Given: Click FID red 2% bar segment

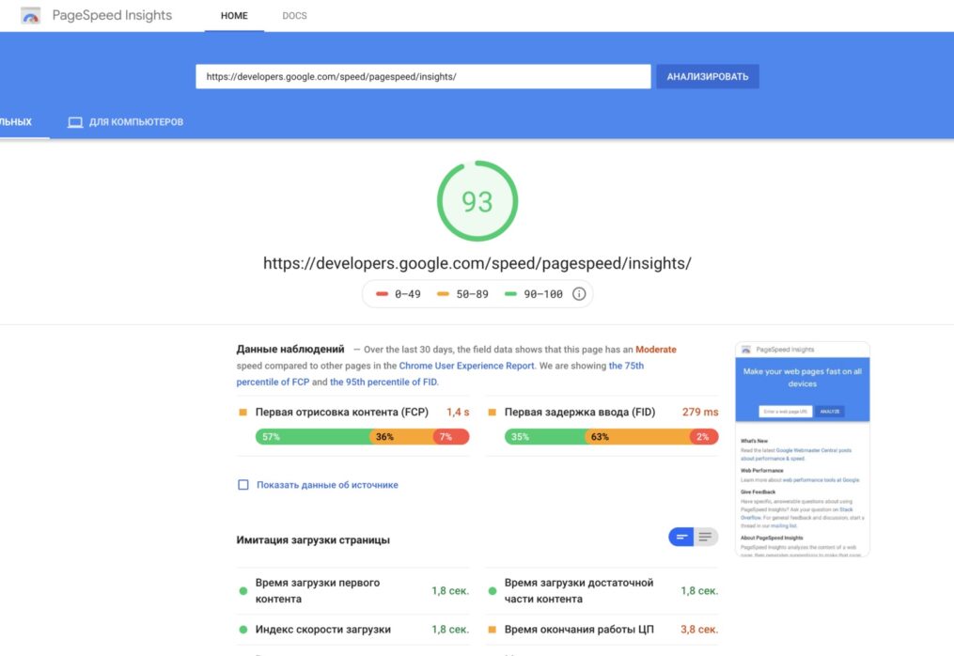Looking at the screenshot, I should (x=705, y=437).
